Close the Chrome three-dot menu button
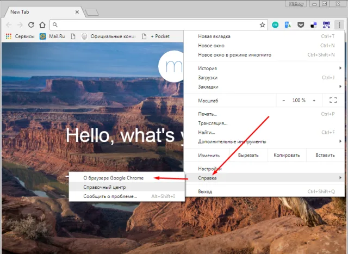 click(339, 25)
